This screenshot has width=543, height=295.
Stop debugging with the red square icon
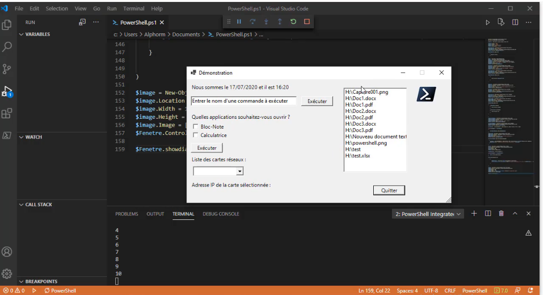tap(308, 21)
